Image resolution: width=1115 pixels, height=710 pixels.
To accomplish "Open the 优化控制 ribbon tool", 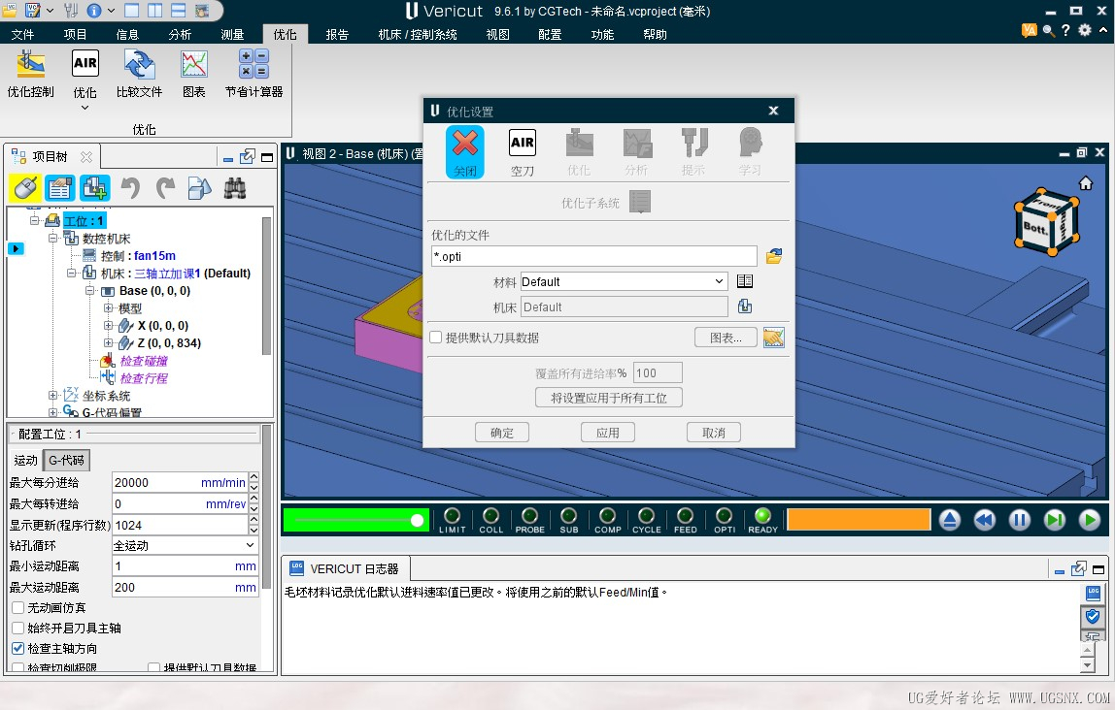I will [30, 74].
